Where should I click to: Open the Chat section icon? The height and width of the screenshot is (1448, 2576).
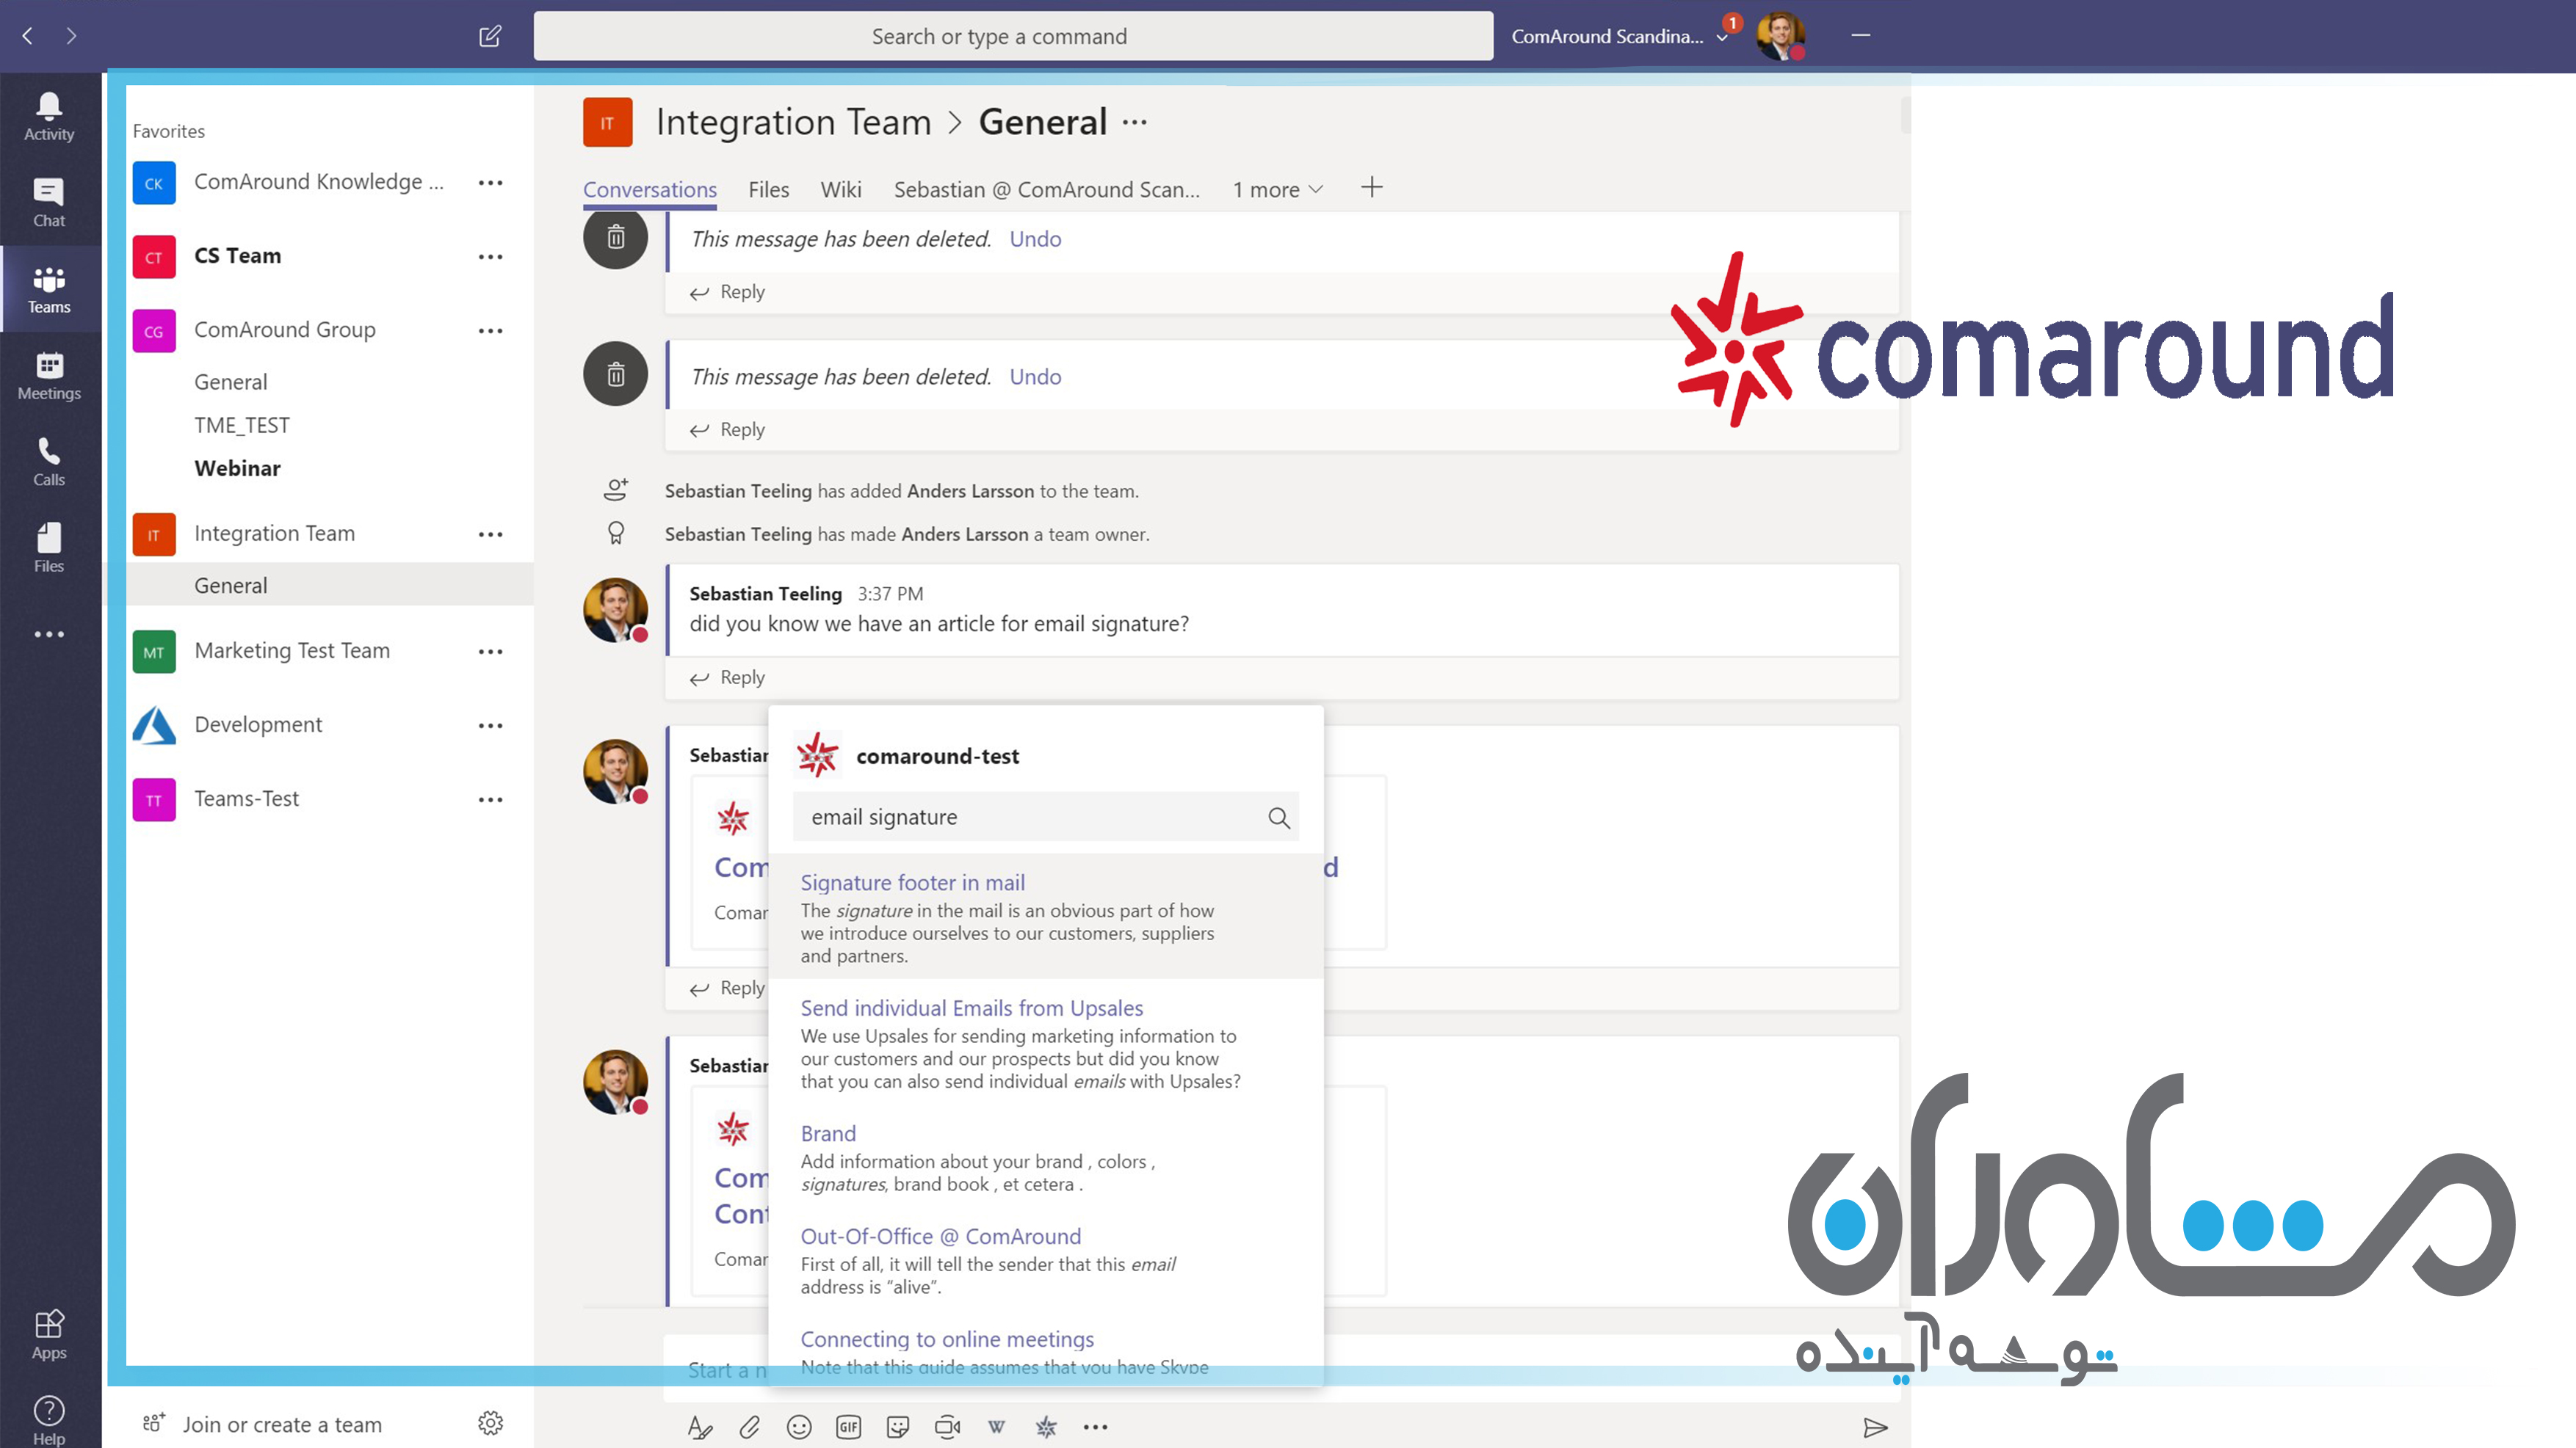tap(48, 200)
